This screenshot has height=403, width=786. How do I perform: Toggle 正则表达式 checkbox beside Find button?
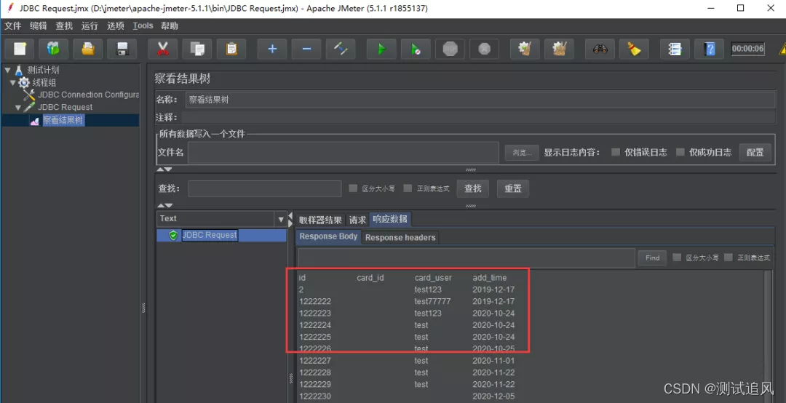[x=729, y=258]
